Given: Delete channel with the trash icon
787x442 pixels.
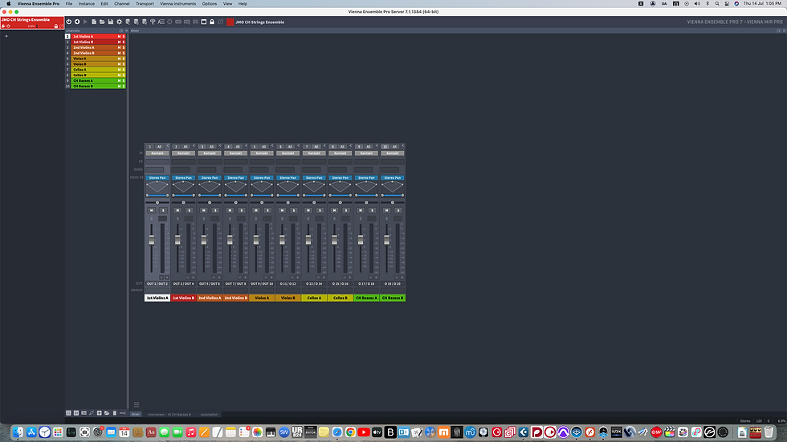Looking at the screenshot, I should (x=114, y=413).
